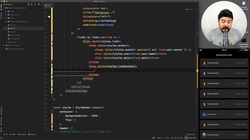
Task: Change LF line separator in status bar
Action: pos(163,138)
